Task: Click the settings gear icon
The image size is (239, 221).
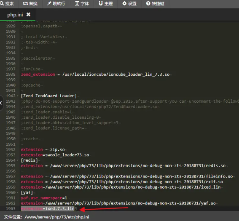Action: (x=124, y=3)
